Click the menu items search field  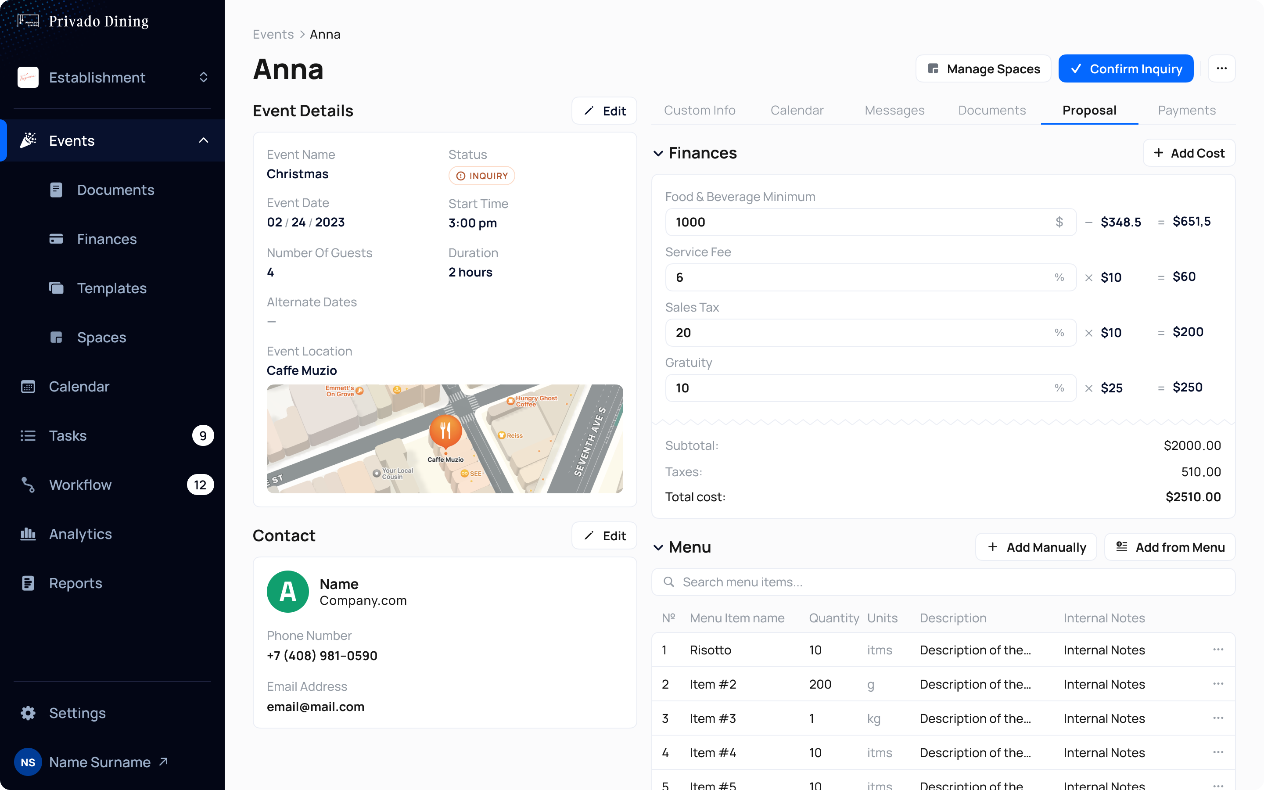click(x=940, y=582)
